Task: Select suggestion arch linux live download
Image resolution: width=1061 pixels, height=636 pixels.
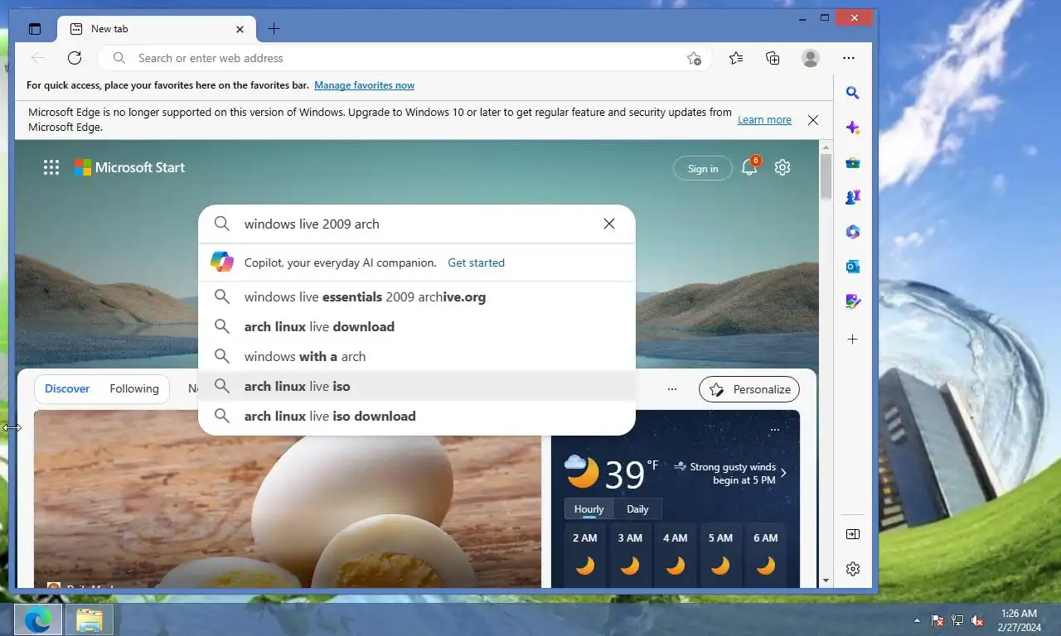Action: click(x=417, y=326)
